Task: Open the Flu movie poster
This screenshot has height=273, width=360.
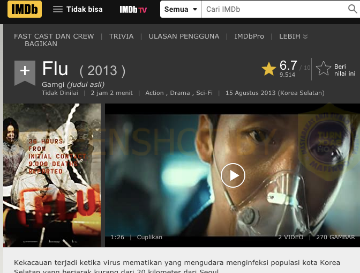Action: pyautogui.click(x=52, y=175)
